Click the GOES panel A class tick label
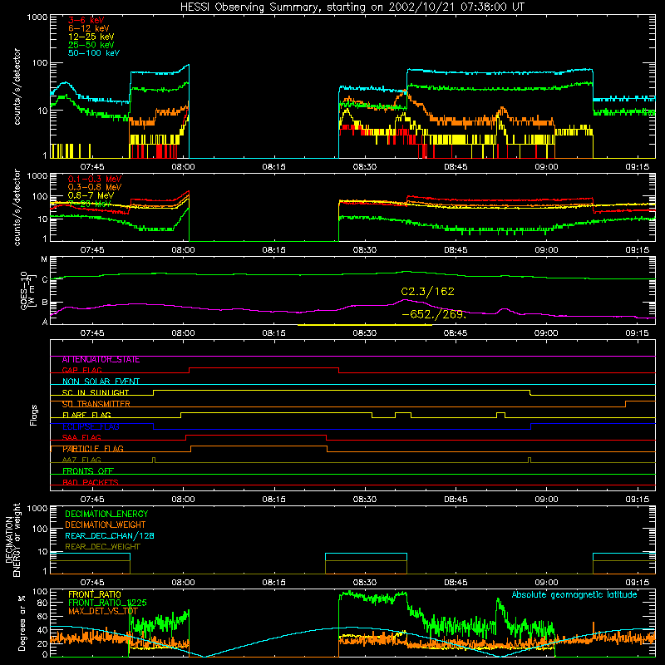665x665 pixels. click(45, 322)
